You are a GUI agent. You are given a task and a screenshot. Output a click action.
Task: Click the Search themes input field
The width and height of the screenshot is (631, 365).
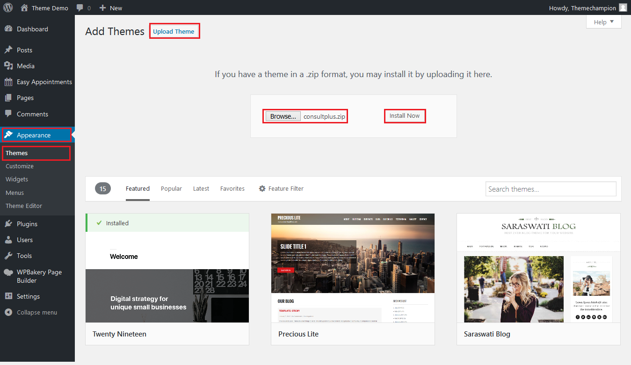coord(551,189)
